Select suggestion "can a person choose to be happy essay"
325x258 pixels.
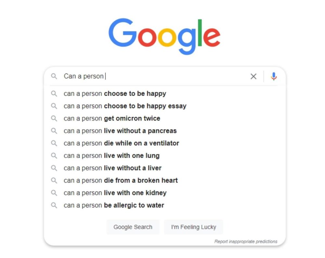[125, 106]
